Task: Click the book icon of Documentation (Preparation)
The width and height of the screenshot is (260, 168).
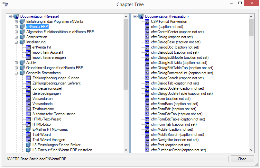Action: point(141,16)
